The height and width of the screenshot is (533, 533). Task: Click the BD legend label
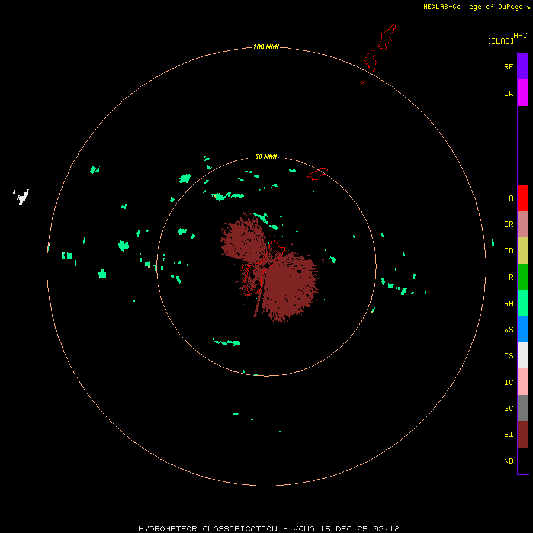[508, 251]
